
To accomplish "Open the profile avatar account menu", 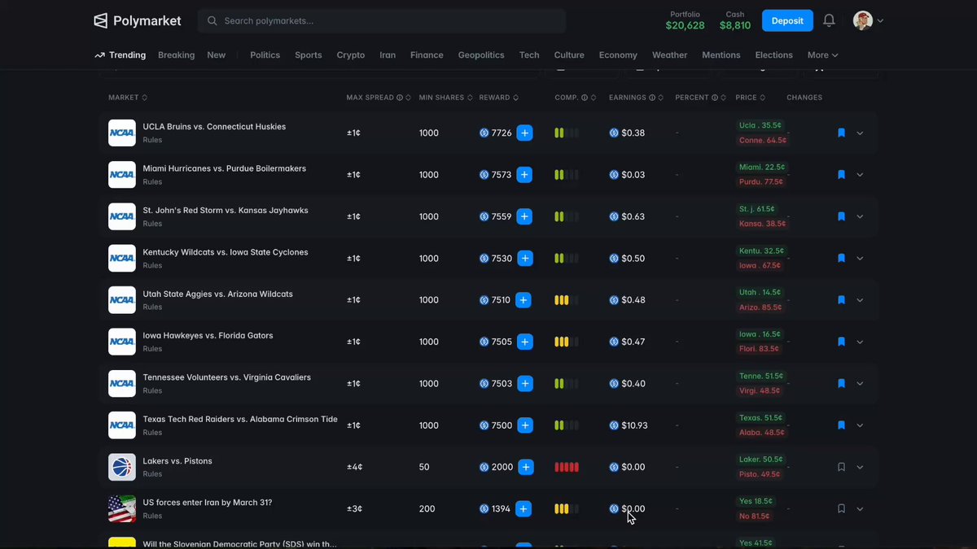I will pyautogui.click(x=868, y=20).
